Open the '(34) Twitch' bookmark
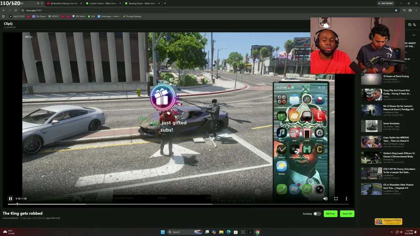This screenshot has width=420, height=236. [x=79, y=16]
